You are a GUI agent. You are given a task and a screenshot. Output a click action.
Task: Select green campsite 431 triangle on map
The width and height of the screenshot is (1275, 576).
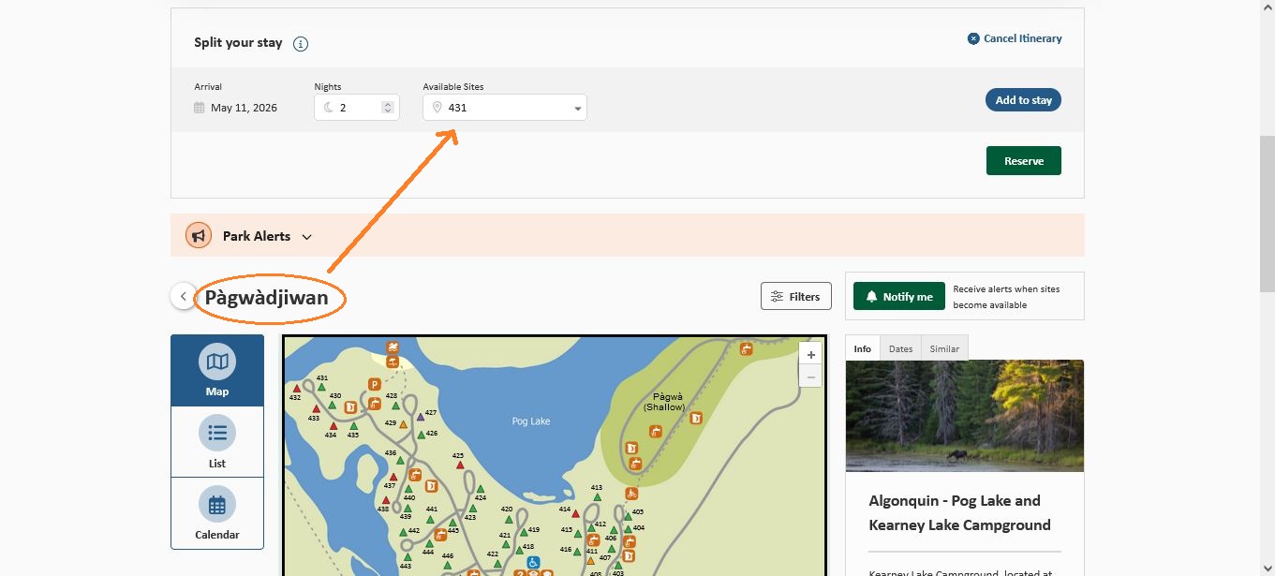[320, 386]
